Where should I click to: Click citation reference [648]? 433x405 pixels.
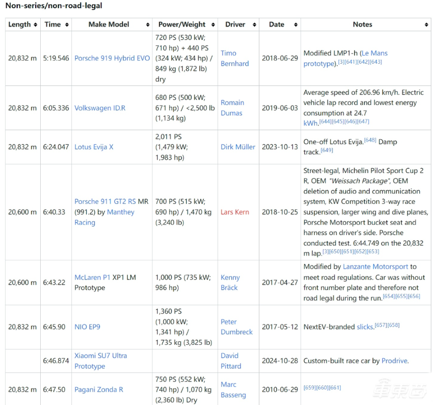click(370, 140)
